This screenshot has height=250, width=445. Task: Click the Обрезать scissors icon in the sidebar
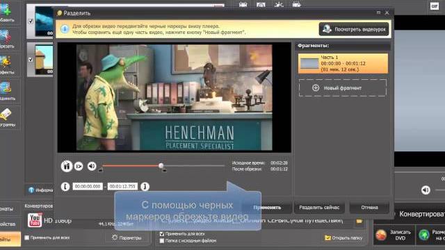tap(6, 36)
